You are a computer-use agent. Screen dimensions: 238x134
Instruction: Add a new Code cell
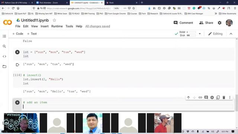pyautogui.click(x=18, y=34)
